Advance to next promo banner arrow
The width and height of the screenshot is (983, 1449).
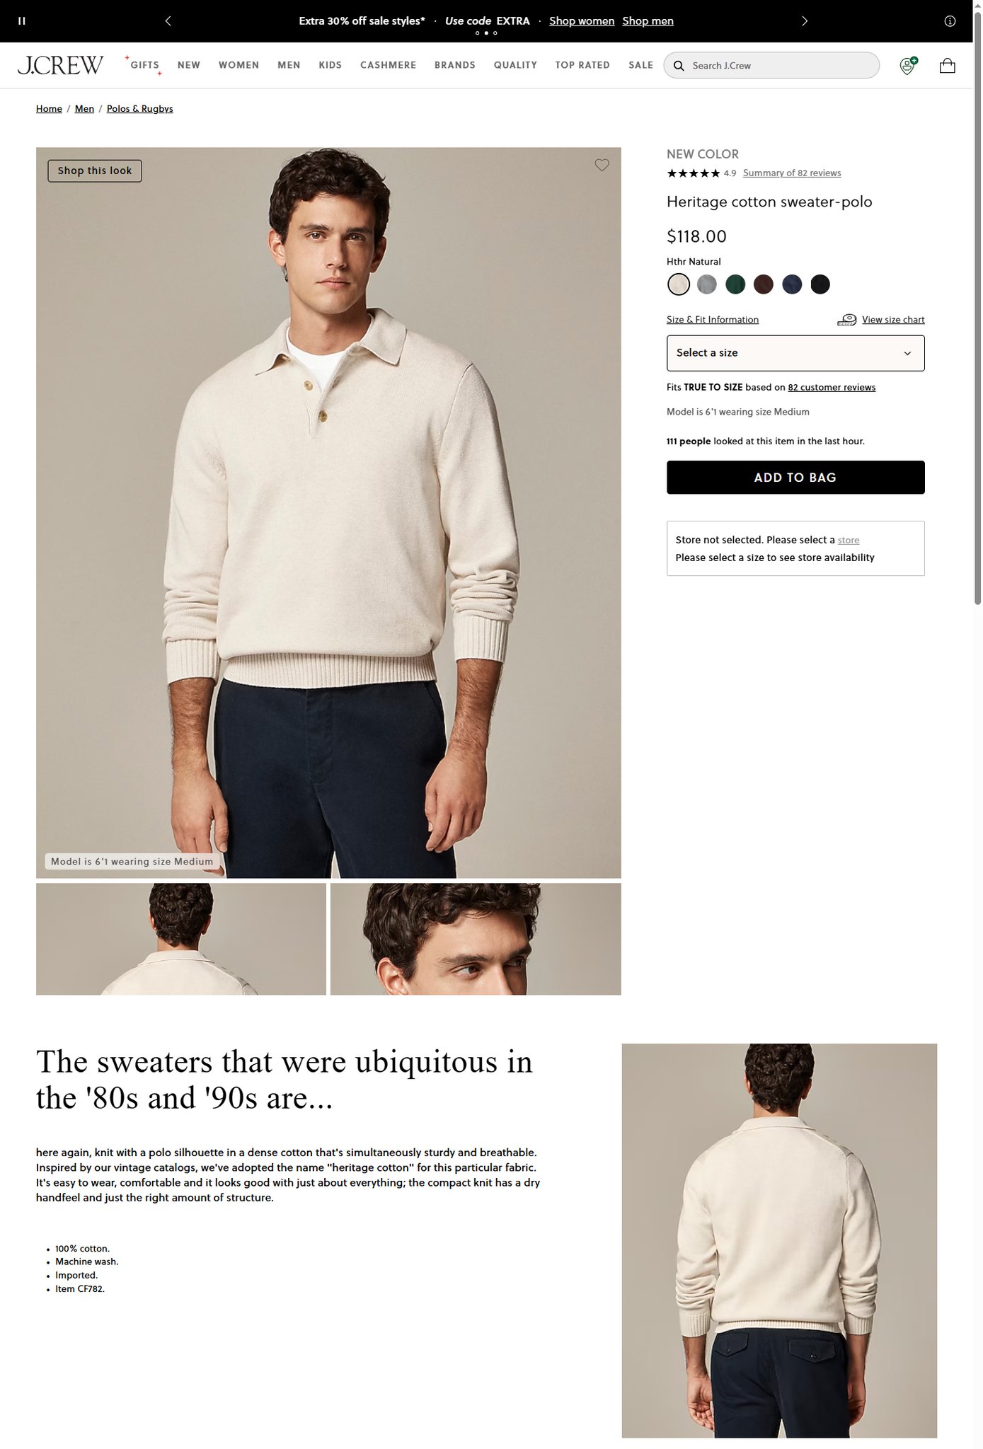click(805, 21)
